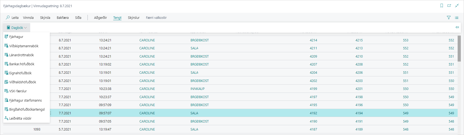Click the collapse page arrows icon
This screenshot has width=464, height=135.
(457, 6)
